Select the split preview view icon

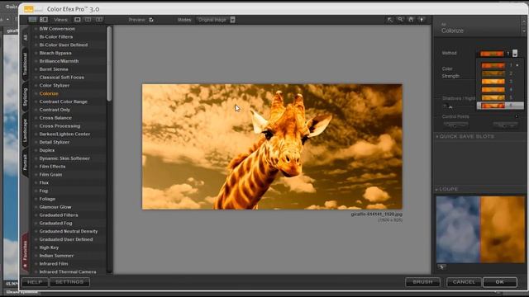point(88,20)
